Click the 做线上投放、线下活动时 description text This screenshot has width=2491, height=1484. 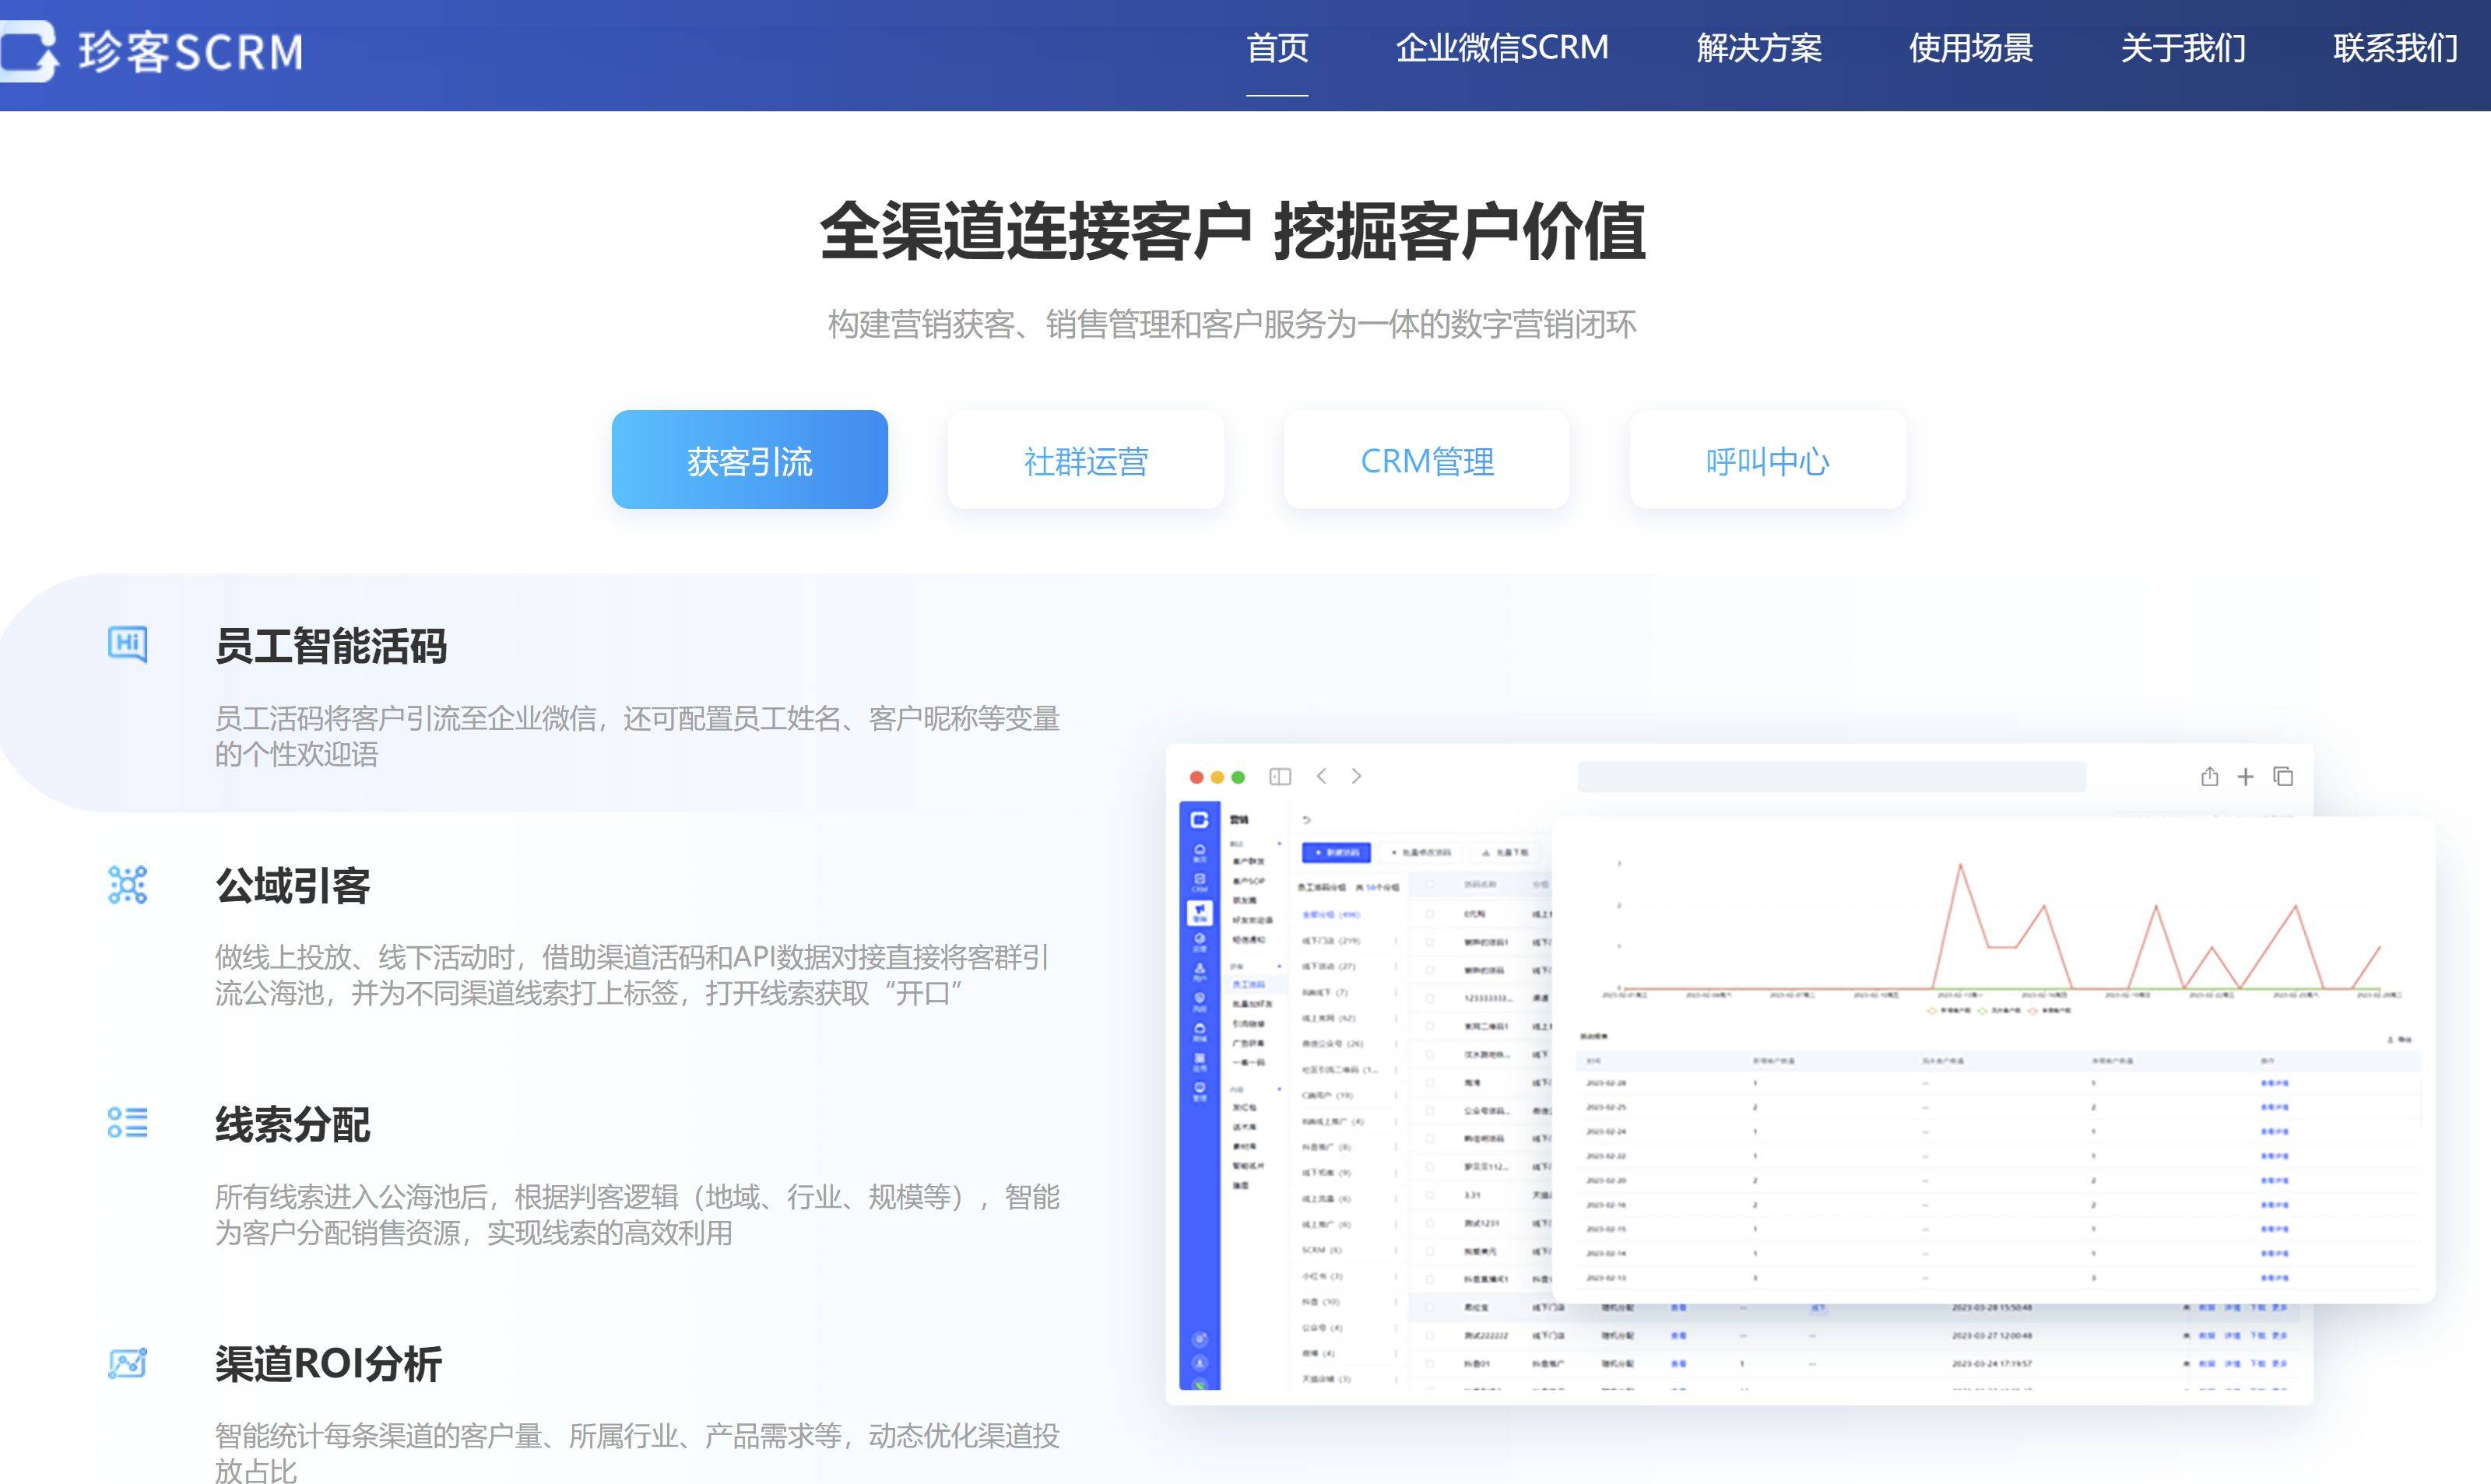[632, 975]
